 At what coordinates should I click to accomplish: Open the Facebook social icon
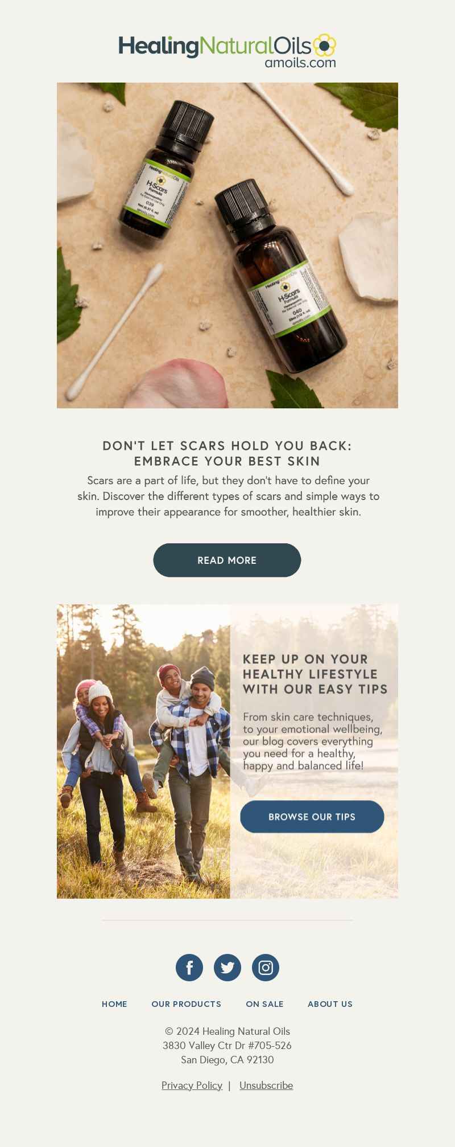click(189, 968)
